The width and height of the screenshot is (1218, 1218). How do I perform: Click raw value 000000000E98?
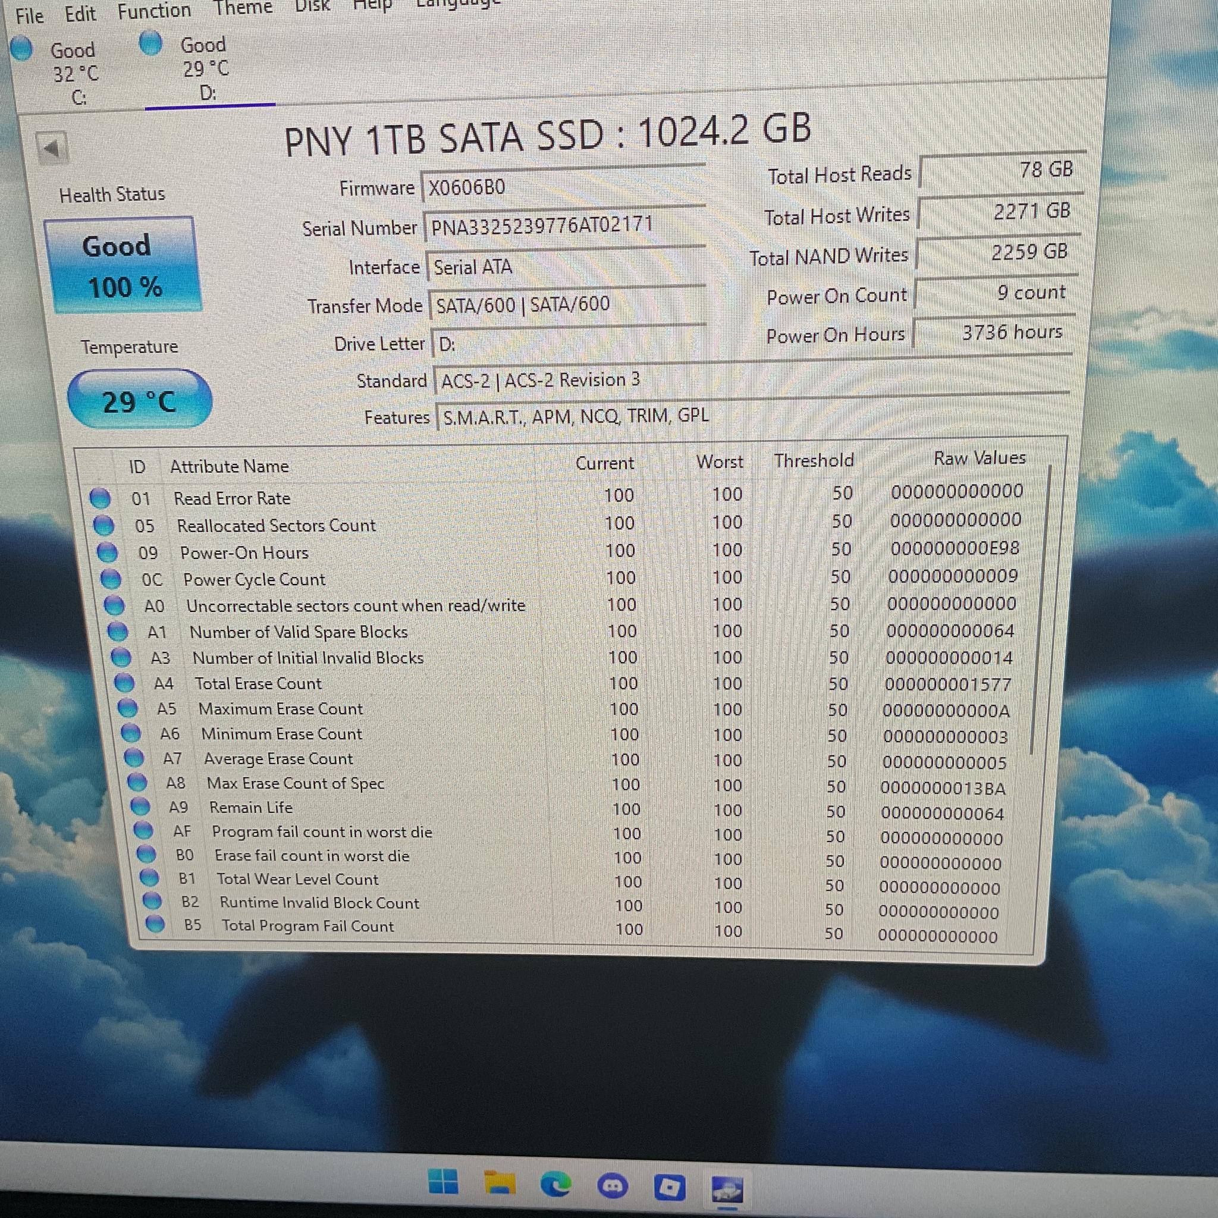[x=955, y=548]
